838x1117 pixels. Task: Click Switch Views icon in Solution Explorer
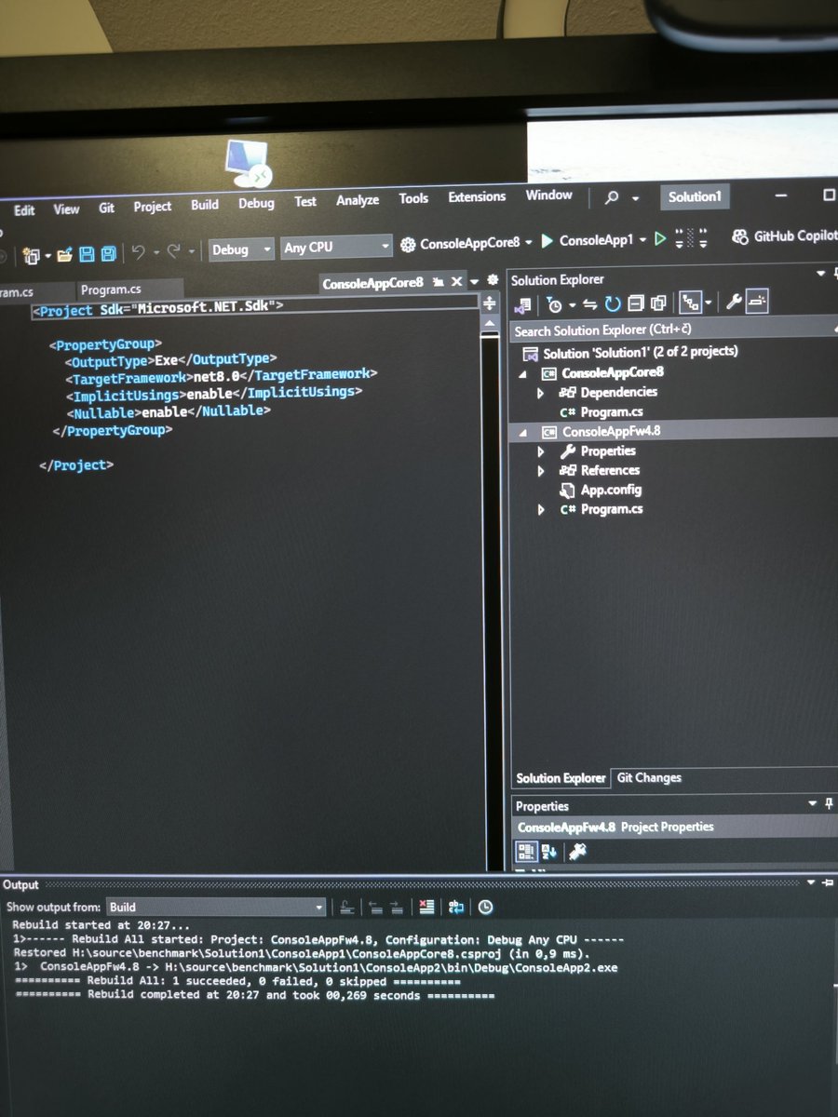pos(522,304)
